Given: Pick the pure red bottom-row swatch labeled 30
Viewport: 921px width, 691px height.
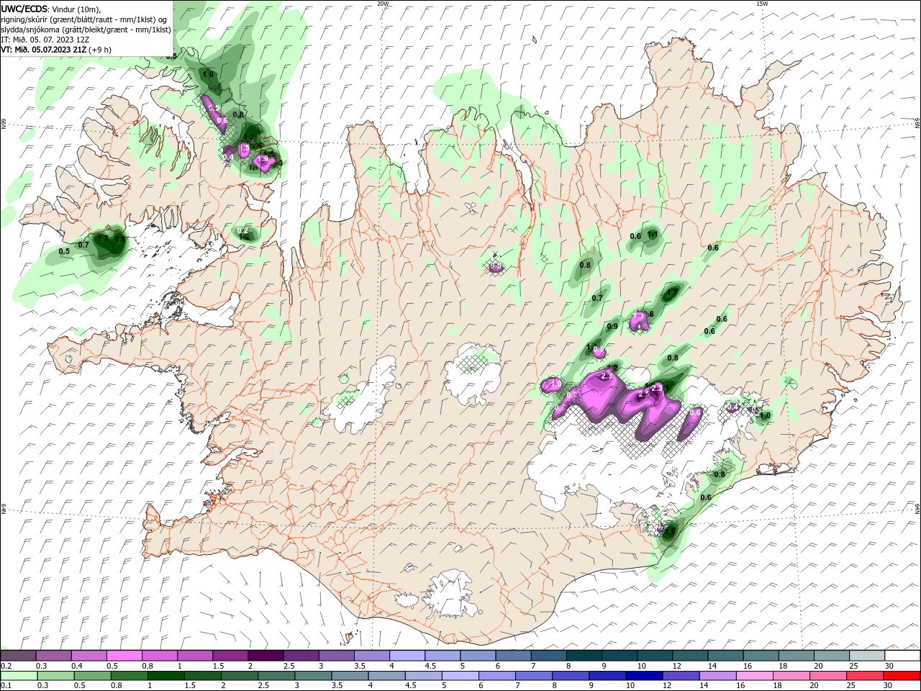Looking at the screenshot, I should click(x=901, y=676).
